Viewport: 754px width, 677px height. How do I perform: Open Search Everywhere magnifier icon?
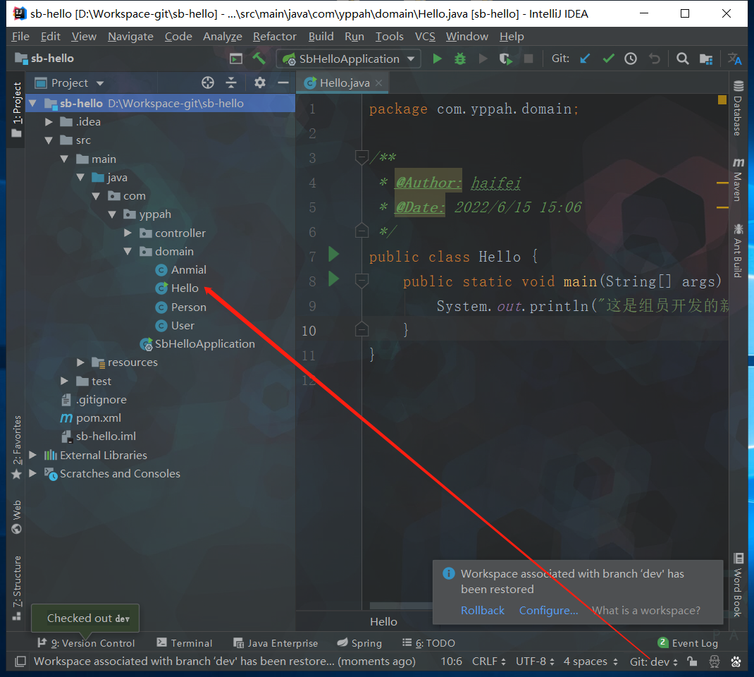coord(682,59)
